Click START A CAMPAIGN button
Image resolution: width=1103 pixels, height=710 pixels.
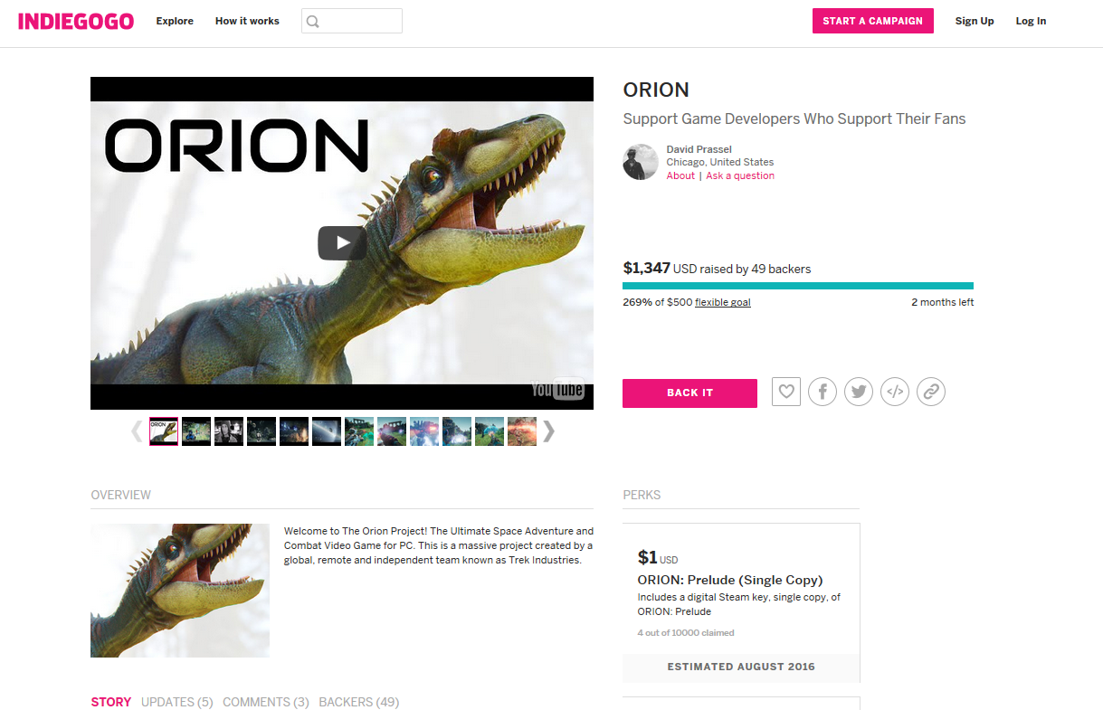872,21
